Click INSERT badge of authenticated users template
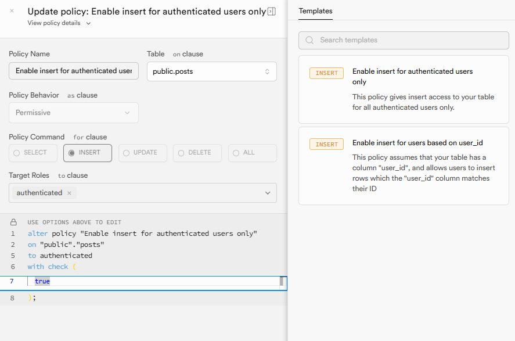Viewport: 515px width, 341px height. pyautogui.click(x=326, y=73)
